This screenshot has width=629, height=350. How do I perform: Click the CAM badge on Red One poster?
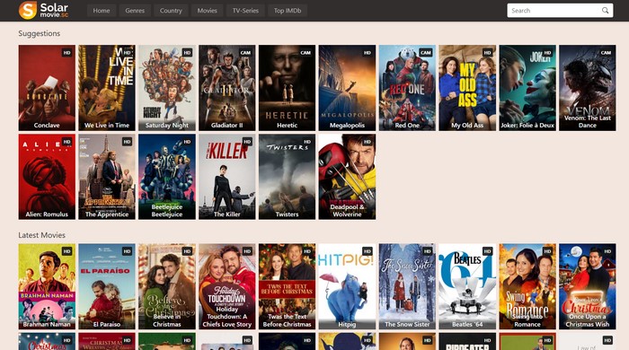tap(426, 52)
